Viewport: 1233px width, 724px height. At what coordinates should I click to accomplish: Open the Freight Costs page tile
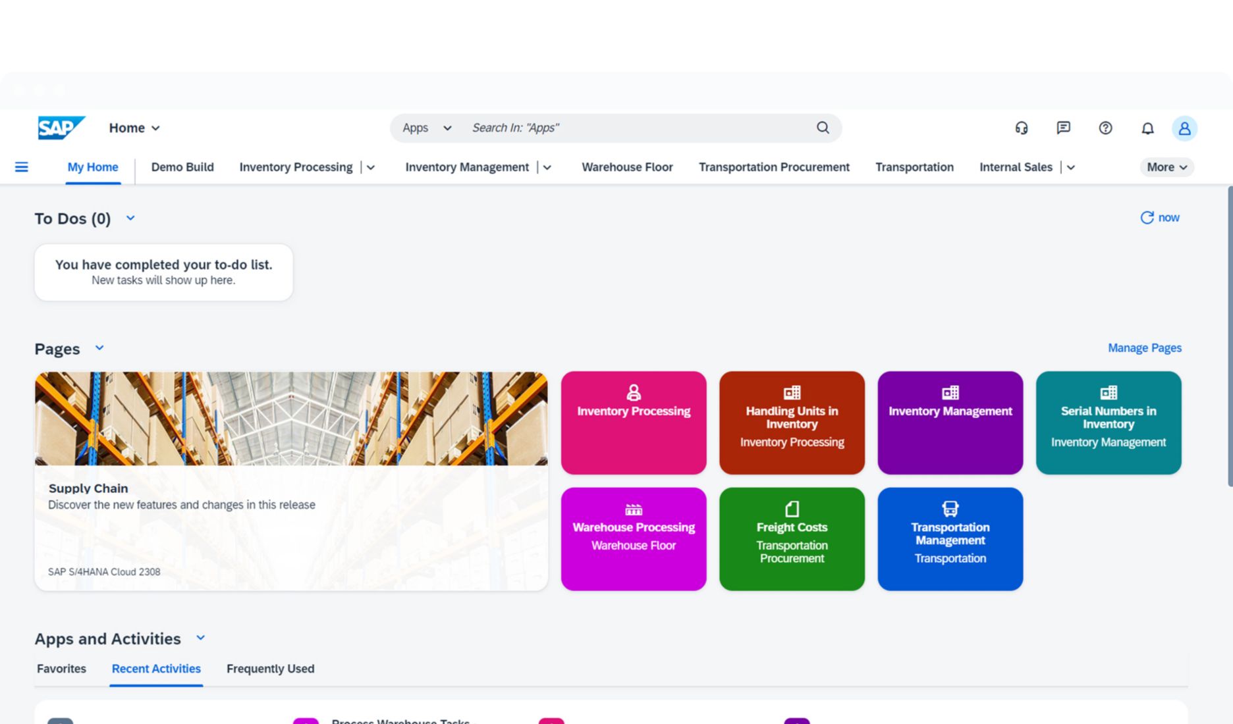792,538
